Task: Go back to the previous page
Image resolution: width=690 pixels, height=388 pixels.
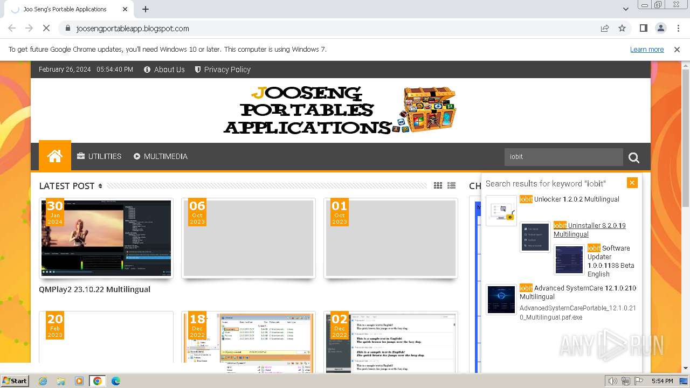Action: coord(12,29)
